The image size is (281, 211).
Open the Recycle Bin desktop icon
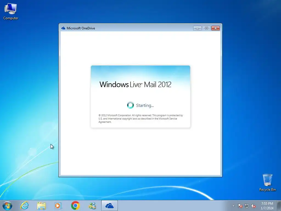tap(267, 182)
